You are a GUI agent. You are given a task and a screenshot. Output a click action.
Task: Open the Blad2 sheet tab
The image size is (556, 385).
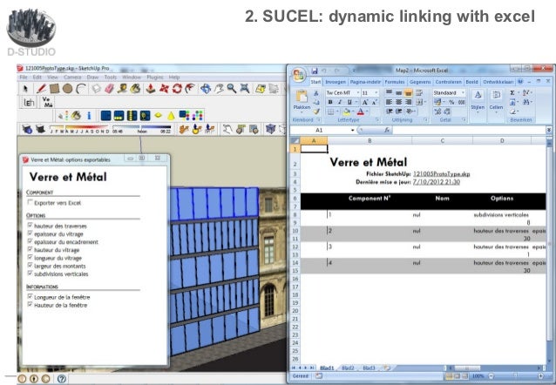[x=348, y=368]
